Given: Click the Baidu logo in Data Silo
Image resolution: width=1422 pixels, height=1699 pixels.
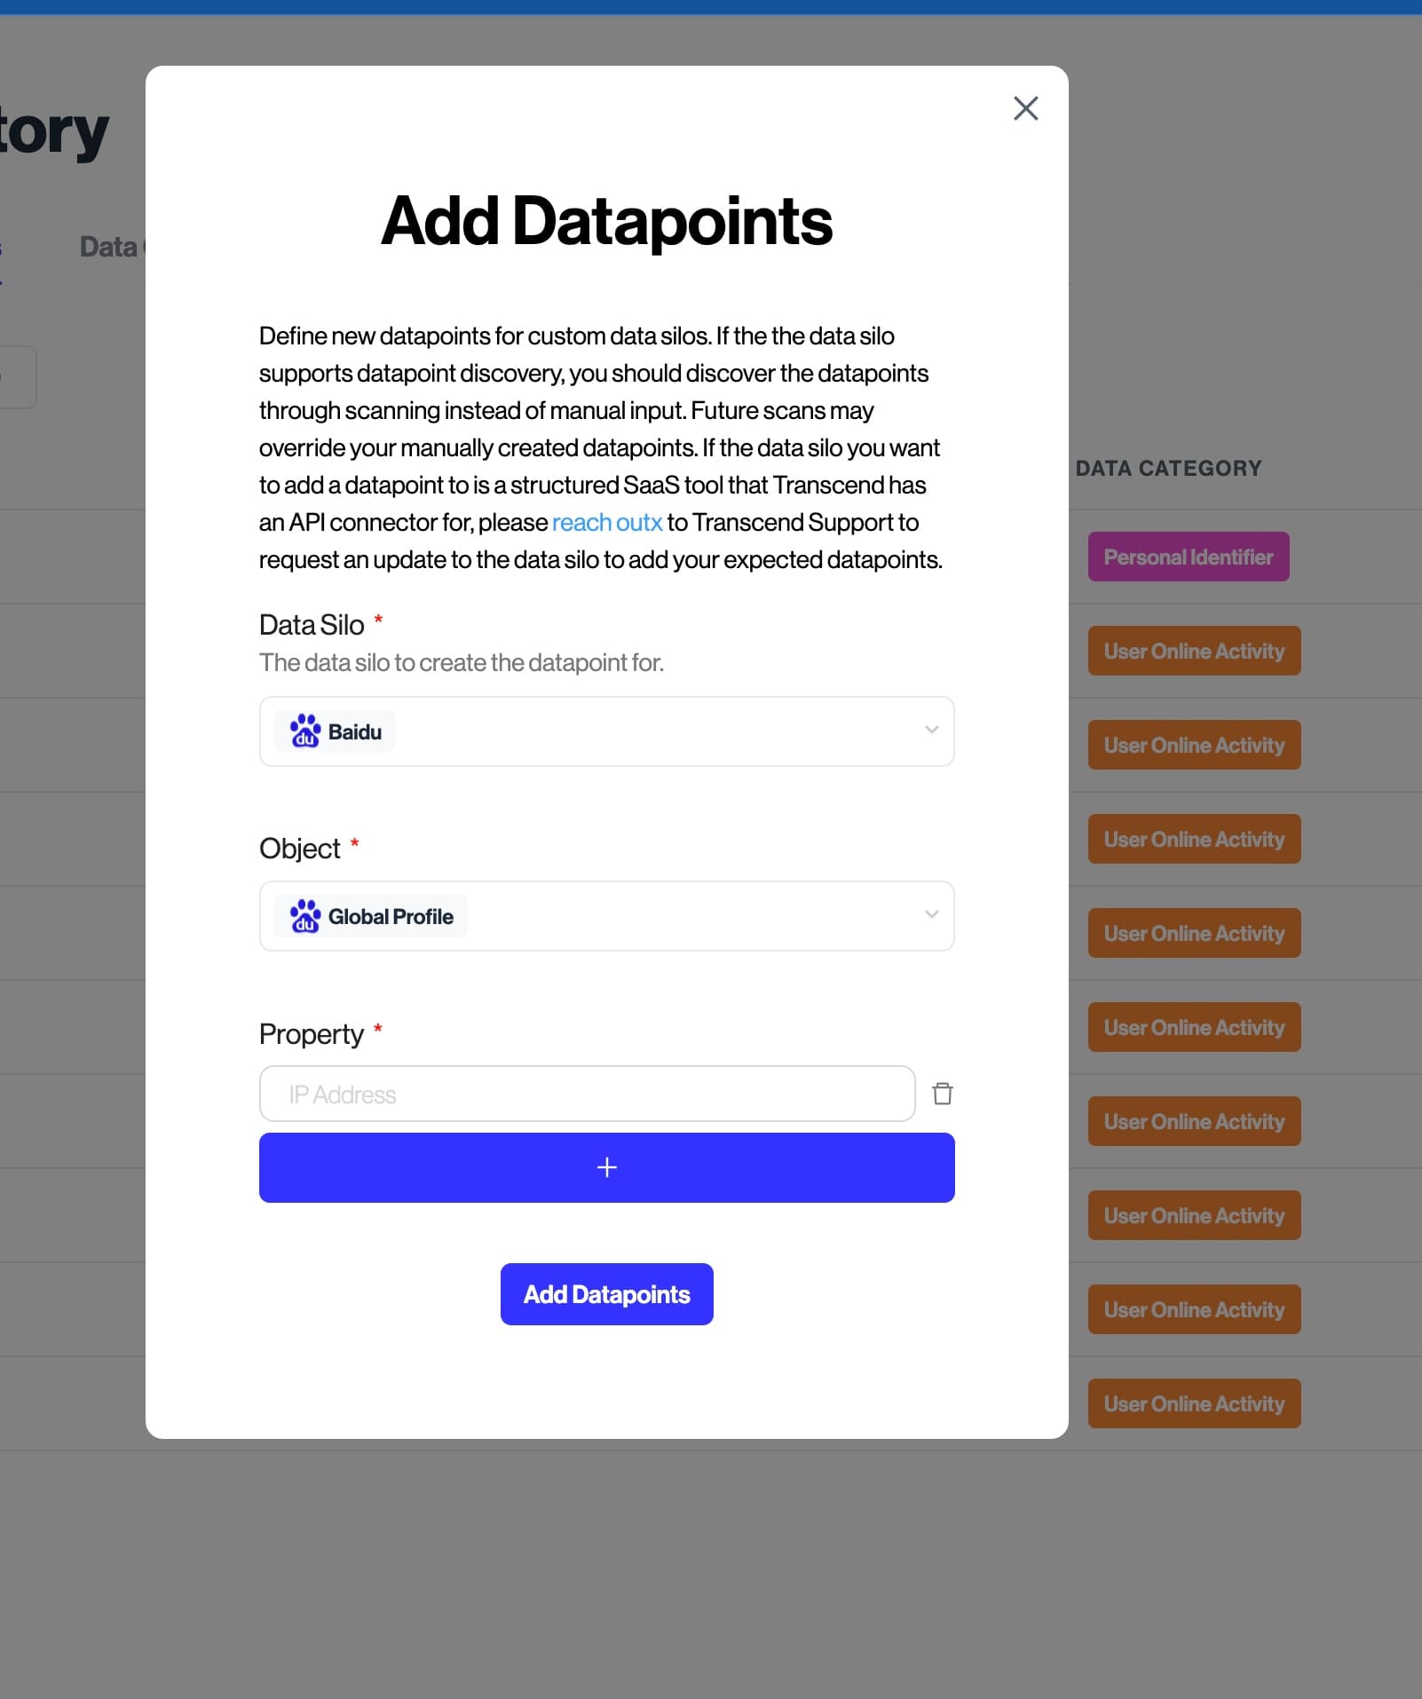Looking at the screenshot, I should pos(304,731).
